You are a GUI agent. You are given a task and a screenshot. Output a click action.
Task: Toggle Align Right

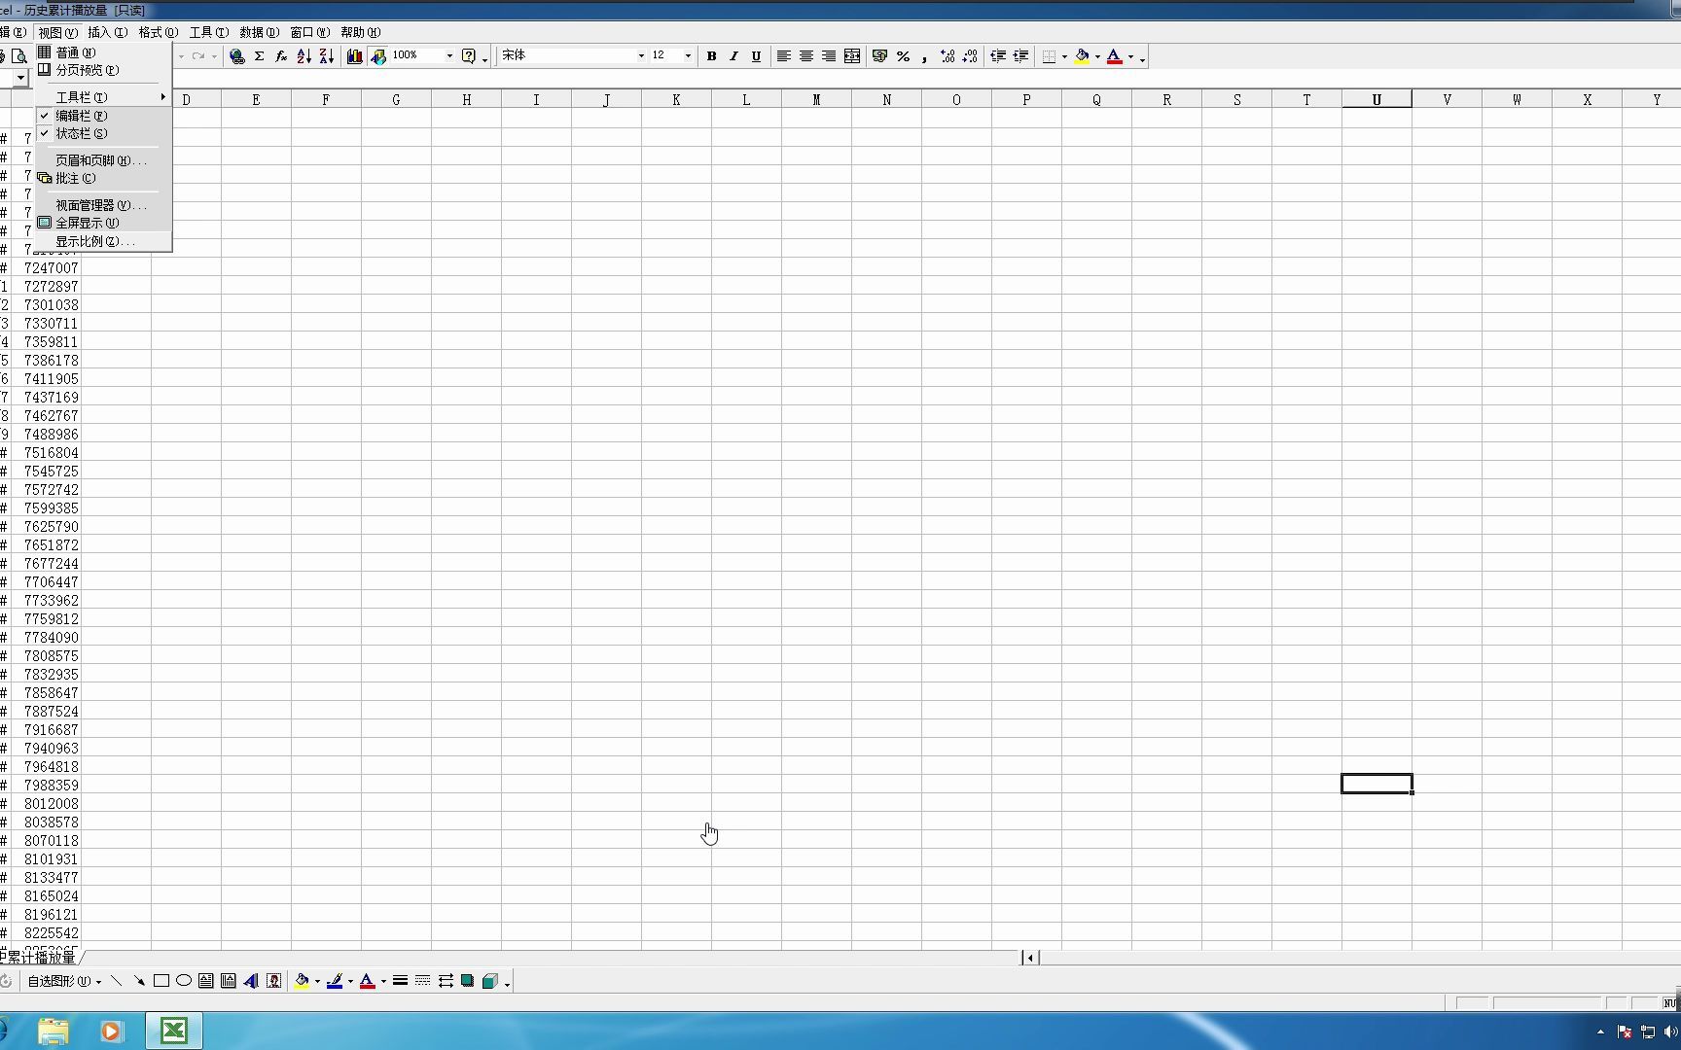pos(829,56)
